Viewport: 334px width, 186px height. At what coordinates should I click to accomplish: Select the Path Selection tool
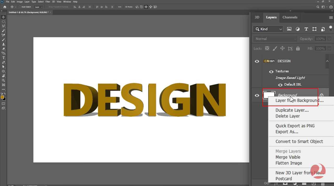pyautogui.click(x=3, y=67)
